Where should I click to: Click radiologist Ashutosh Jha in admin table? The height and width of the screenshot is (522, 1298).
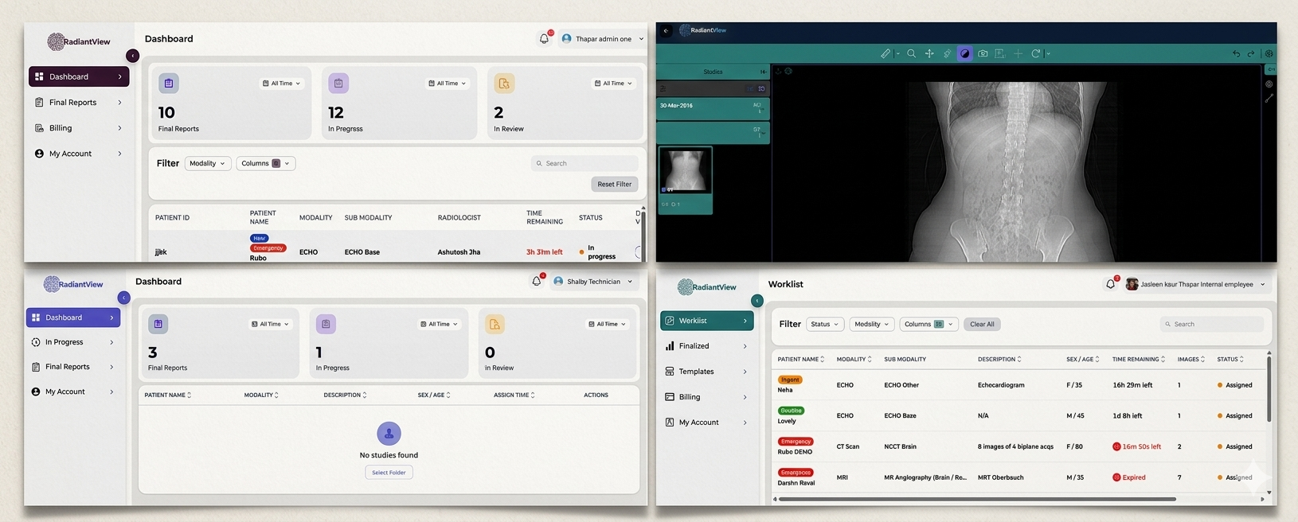(459, 252)
